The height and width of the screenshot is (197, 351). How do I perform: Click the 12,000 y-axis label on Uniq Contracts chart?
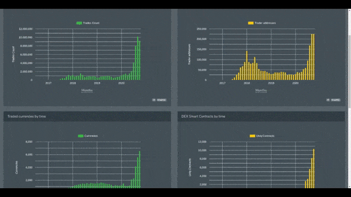[202, 142]
